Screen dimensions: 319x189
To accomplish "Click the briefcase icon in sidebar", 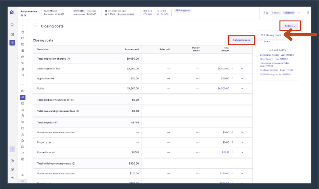I will (x=23, y=147).
